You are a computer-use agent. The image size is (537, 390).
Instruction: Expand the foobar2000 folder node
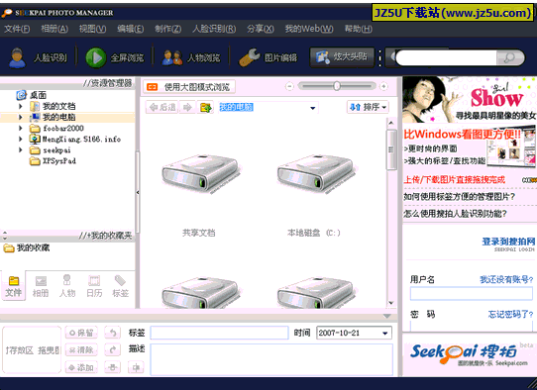[x=21, y=128]
